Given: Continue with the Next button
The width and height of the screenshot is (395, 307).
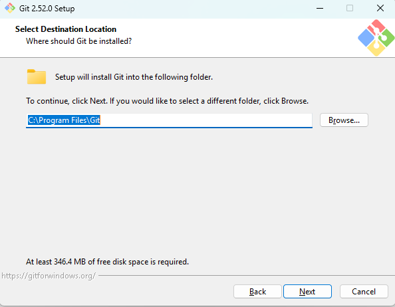Looking at the screenshot, I should coord(307,292).
